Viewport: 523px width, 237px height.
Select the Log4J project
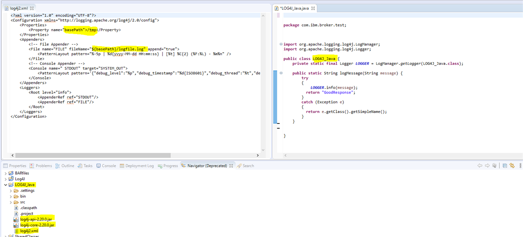[x=20, y=179]
